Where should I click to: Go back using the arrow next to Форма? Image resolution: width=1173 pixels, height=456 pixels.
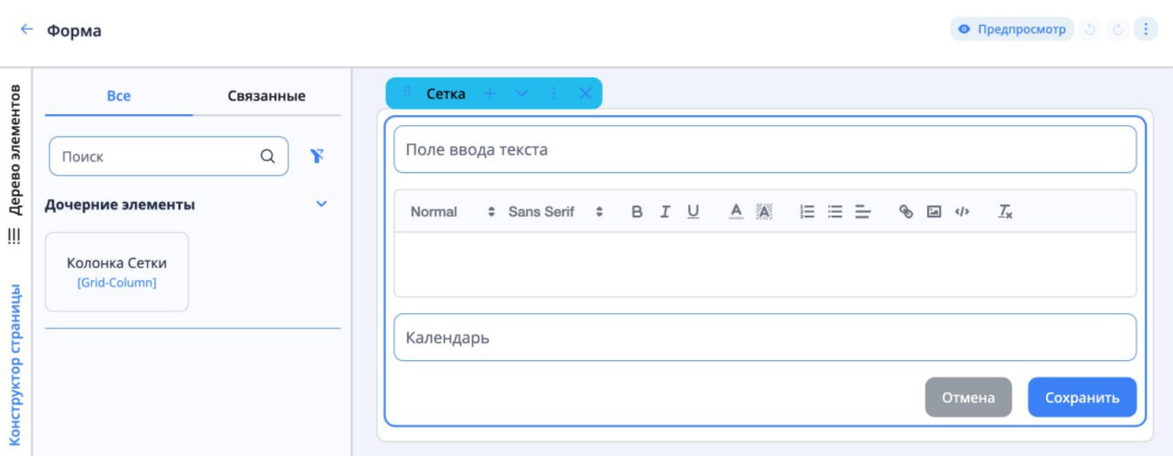[x=27, y=29]
